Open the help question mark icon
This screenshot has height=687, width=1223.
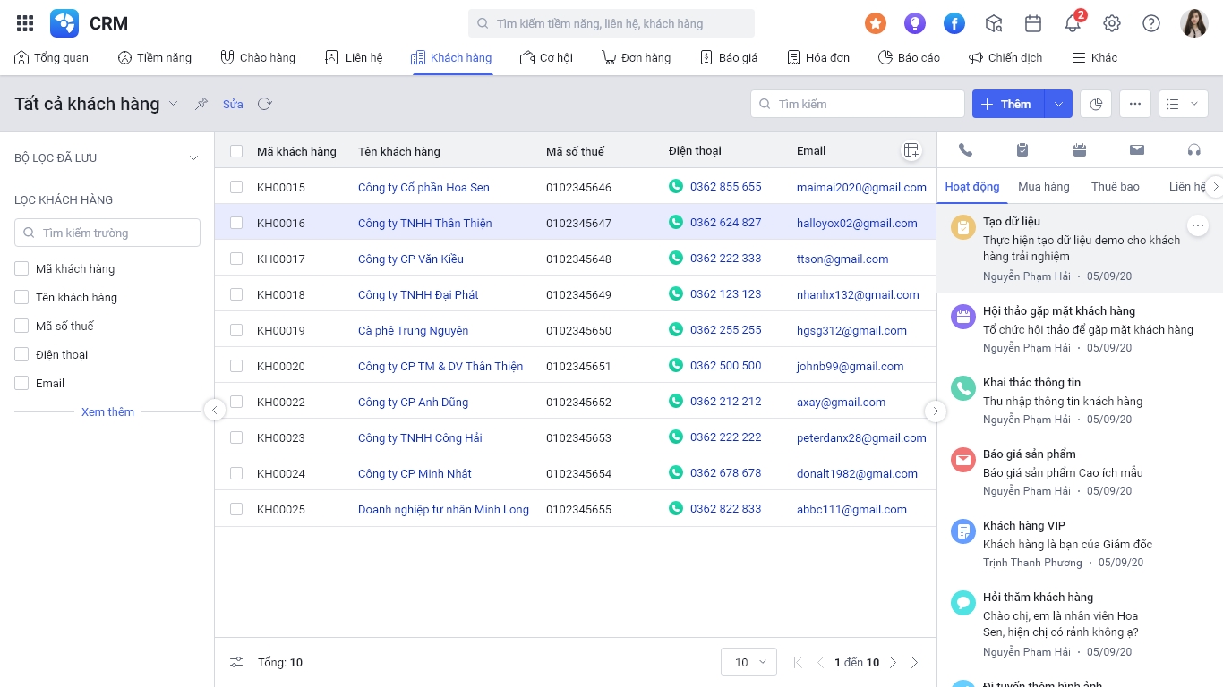click(x=1151, y=23)
